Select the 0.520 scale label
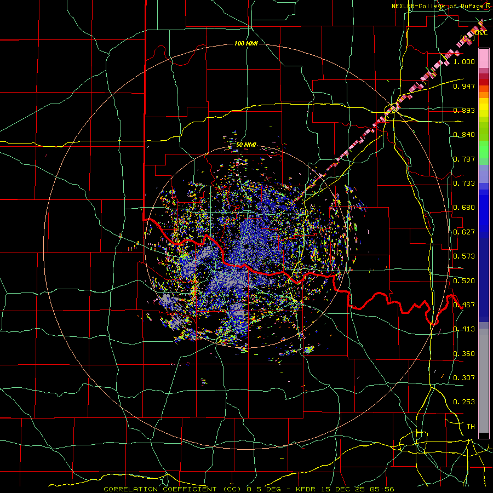 click(464, 281)
